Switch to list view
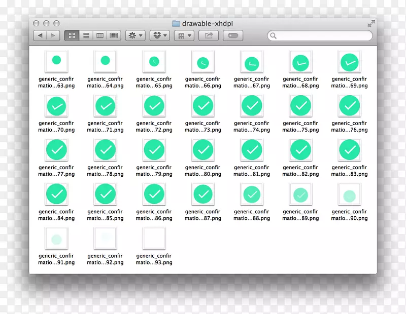 pos(86,35)
